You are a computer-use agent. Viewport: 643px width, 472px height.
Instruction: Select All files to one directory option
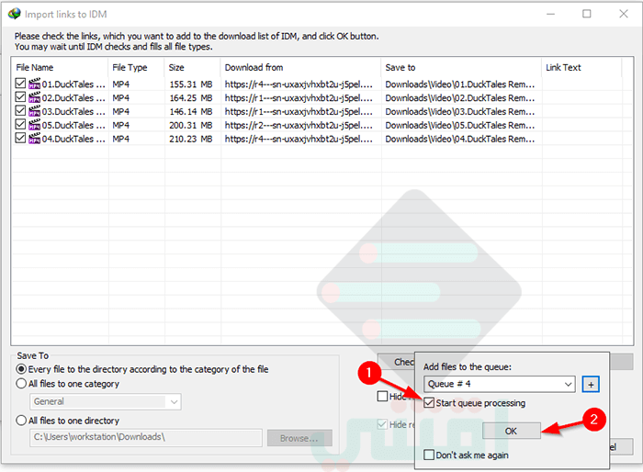[21, 421]
